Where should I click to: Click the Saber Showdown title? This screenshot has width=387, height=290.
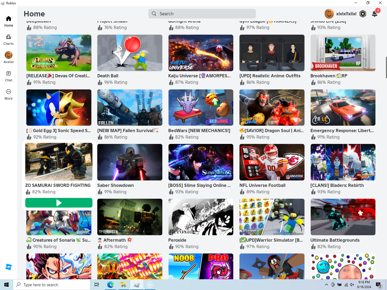point(116,185)
